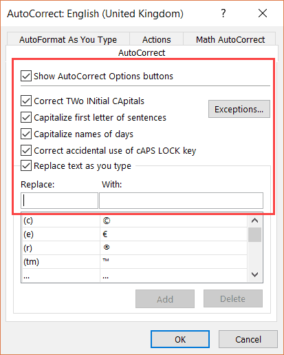Click the Help question mark icon
Viewport: 284px width, 355px height.
click(x=223, y=13)
